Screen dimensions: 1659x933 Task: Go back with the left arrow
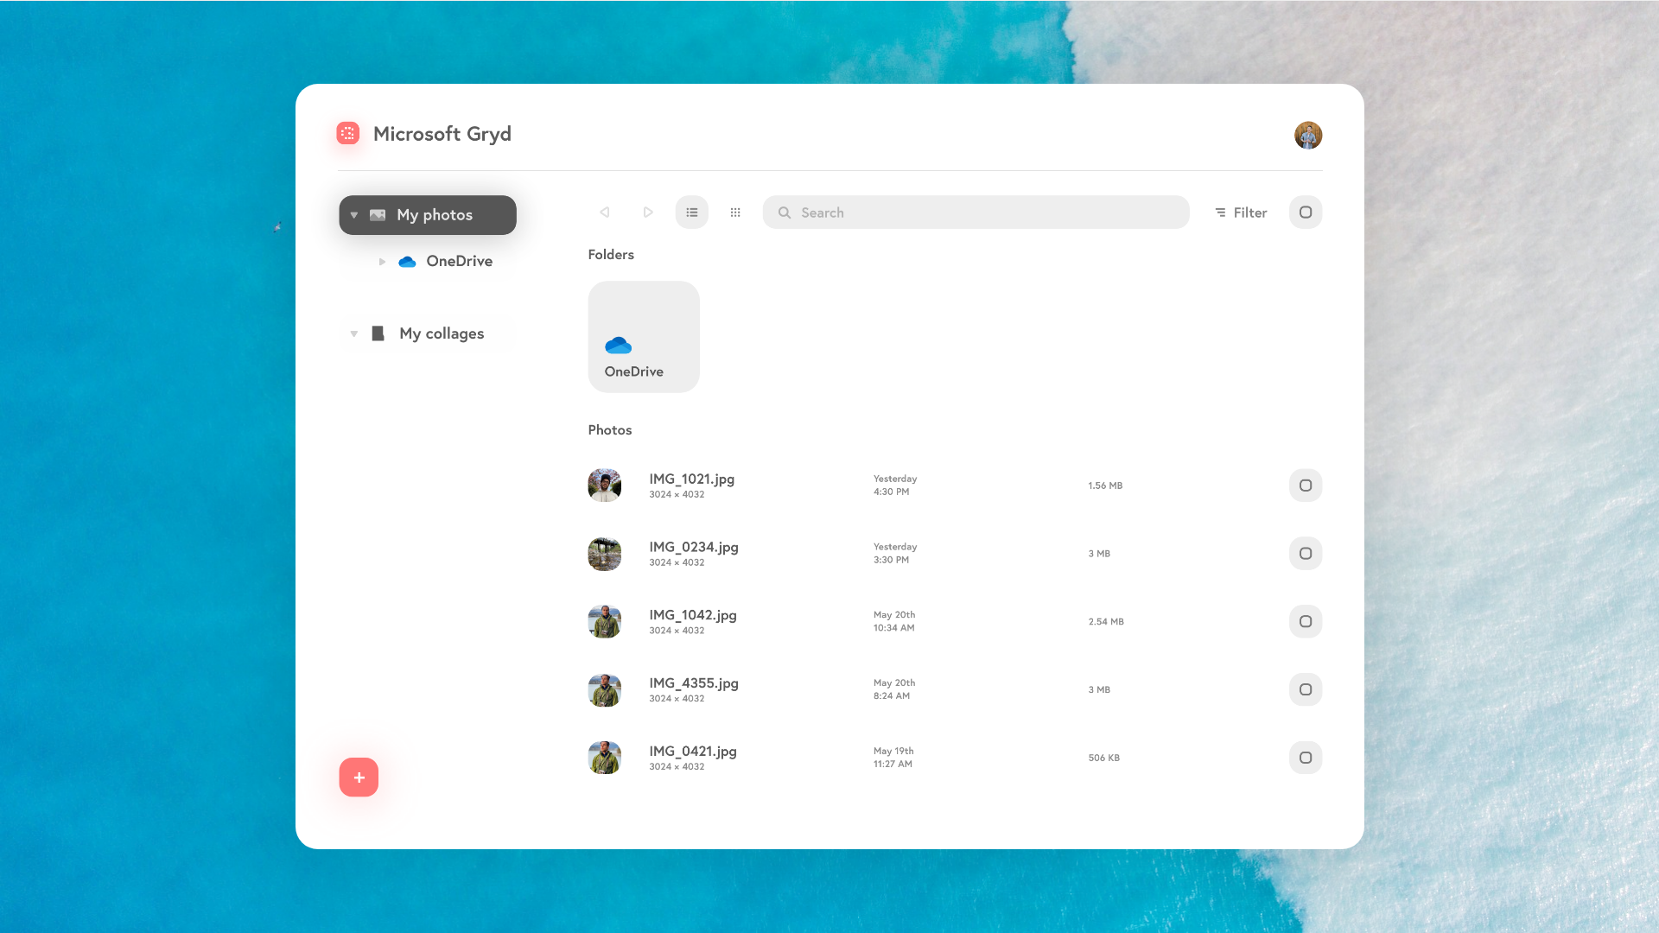tap(605, 213)
